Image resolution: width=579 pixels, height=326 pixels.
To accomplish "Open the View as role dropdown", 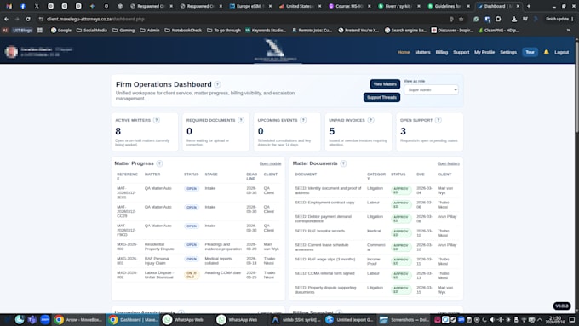I will click(431, 89).
